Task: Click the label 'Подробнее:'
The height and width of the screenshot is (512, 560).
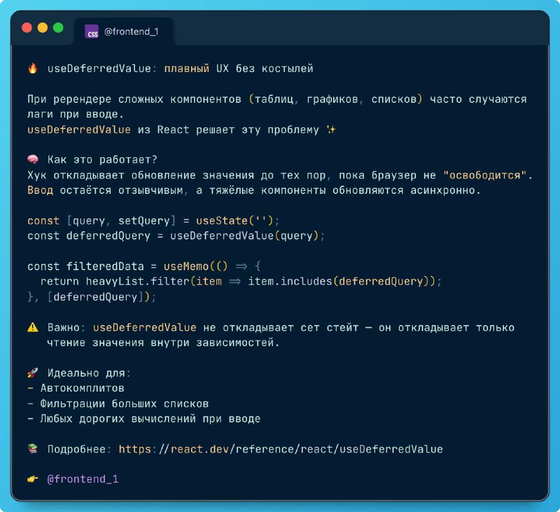Action: tap(79, 449)
